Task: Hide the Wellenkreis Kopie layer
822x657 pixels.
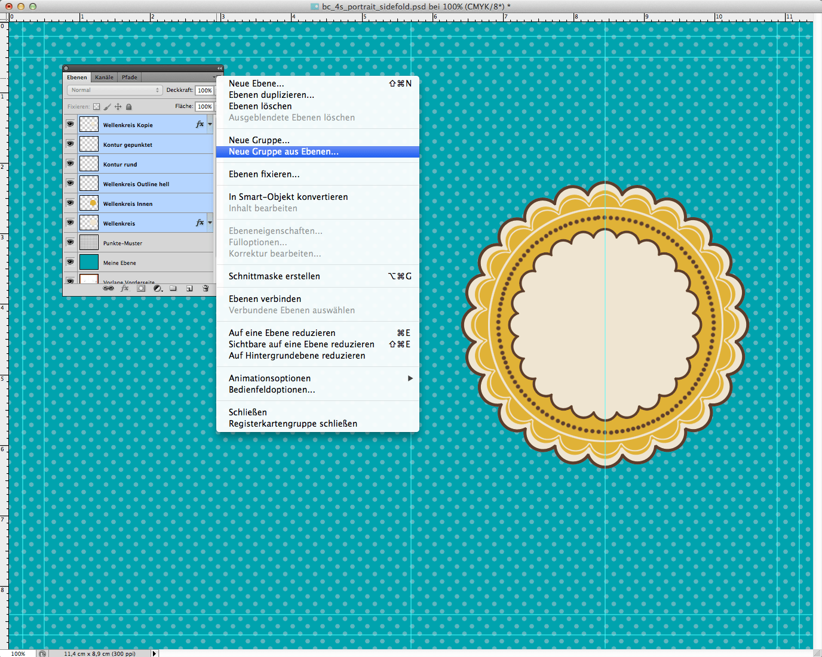Action: (70, 124)
